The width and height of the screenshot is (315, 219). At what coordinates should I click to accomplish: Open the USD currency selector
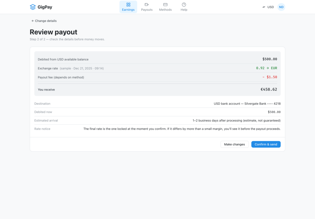268,7
